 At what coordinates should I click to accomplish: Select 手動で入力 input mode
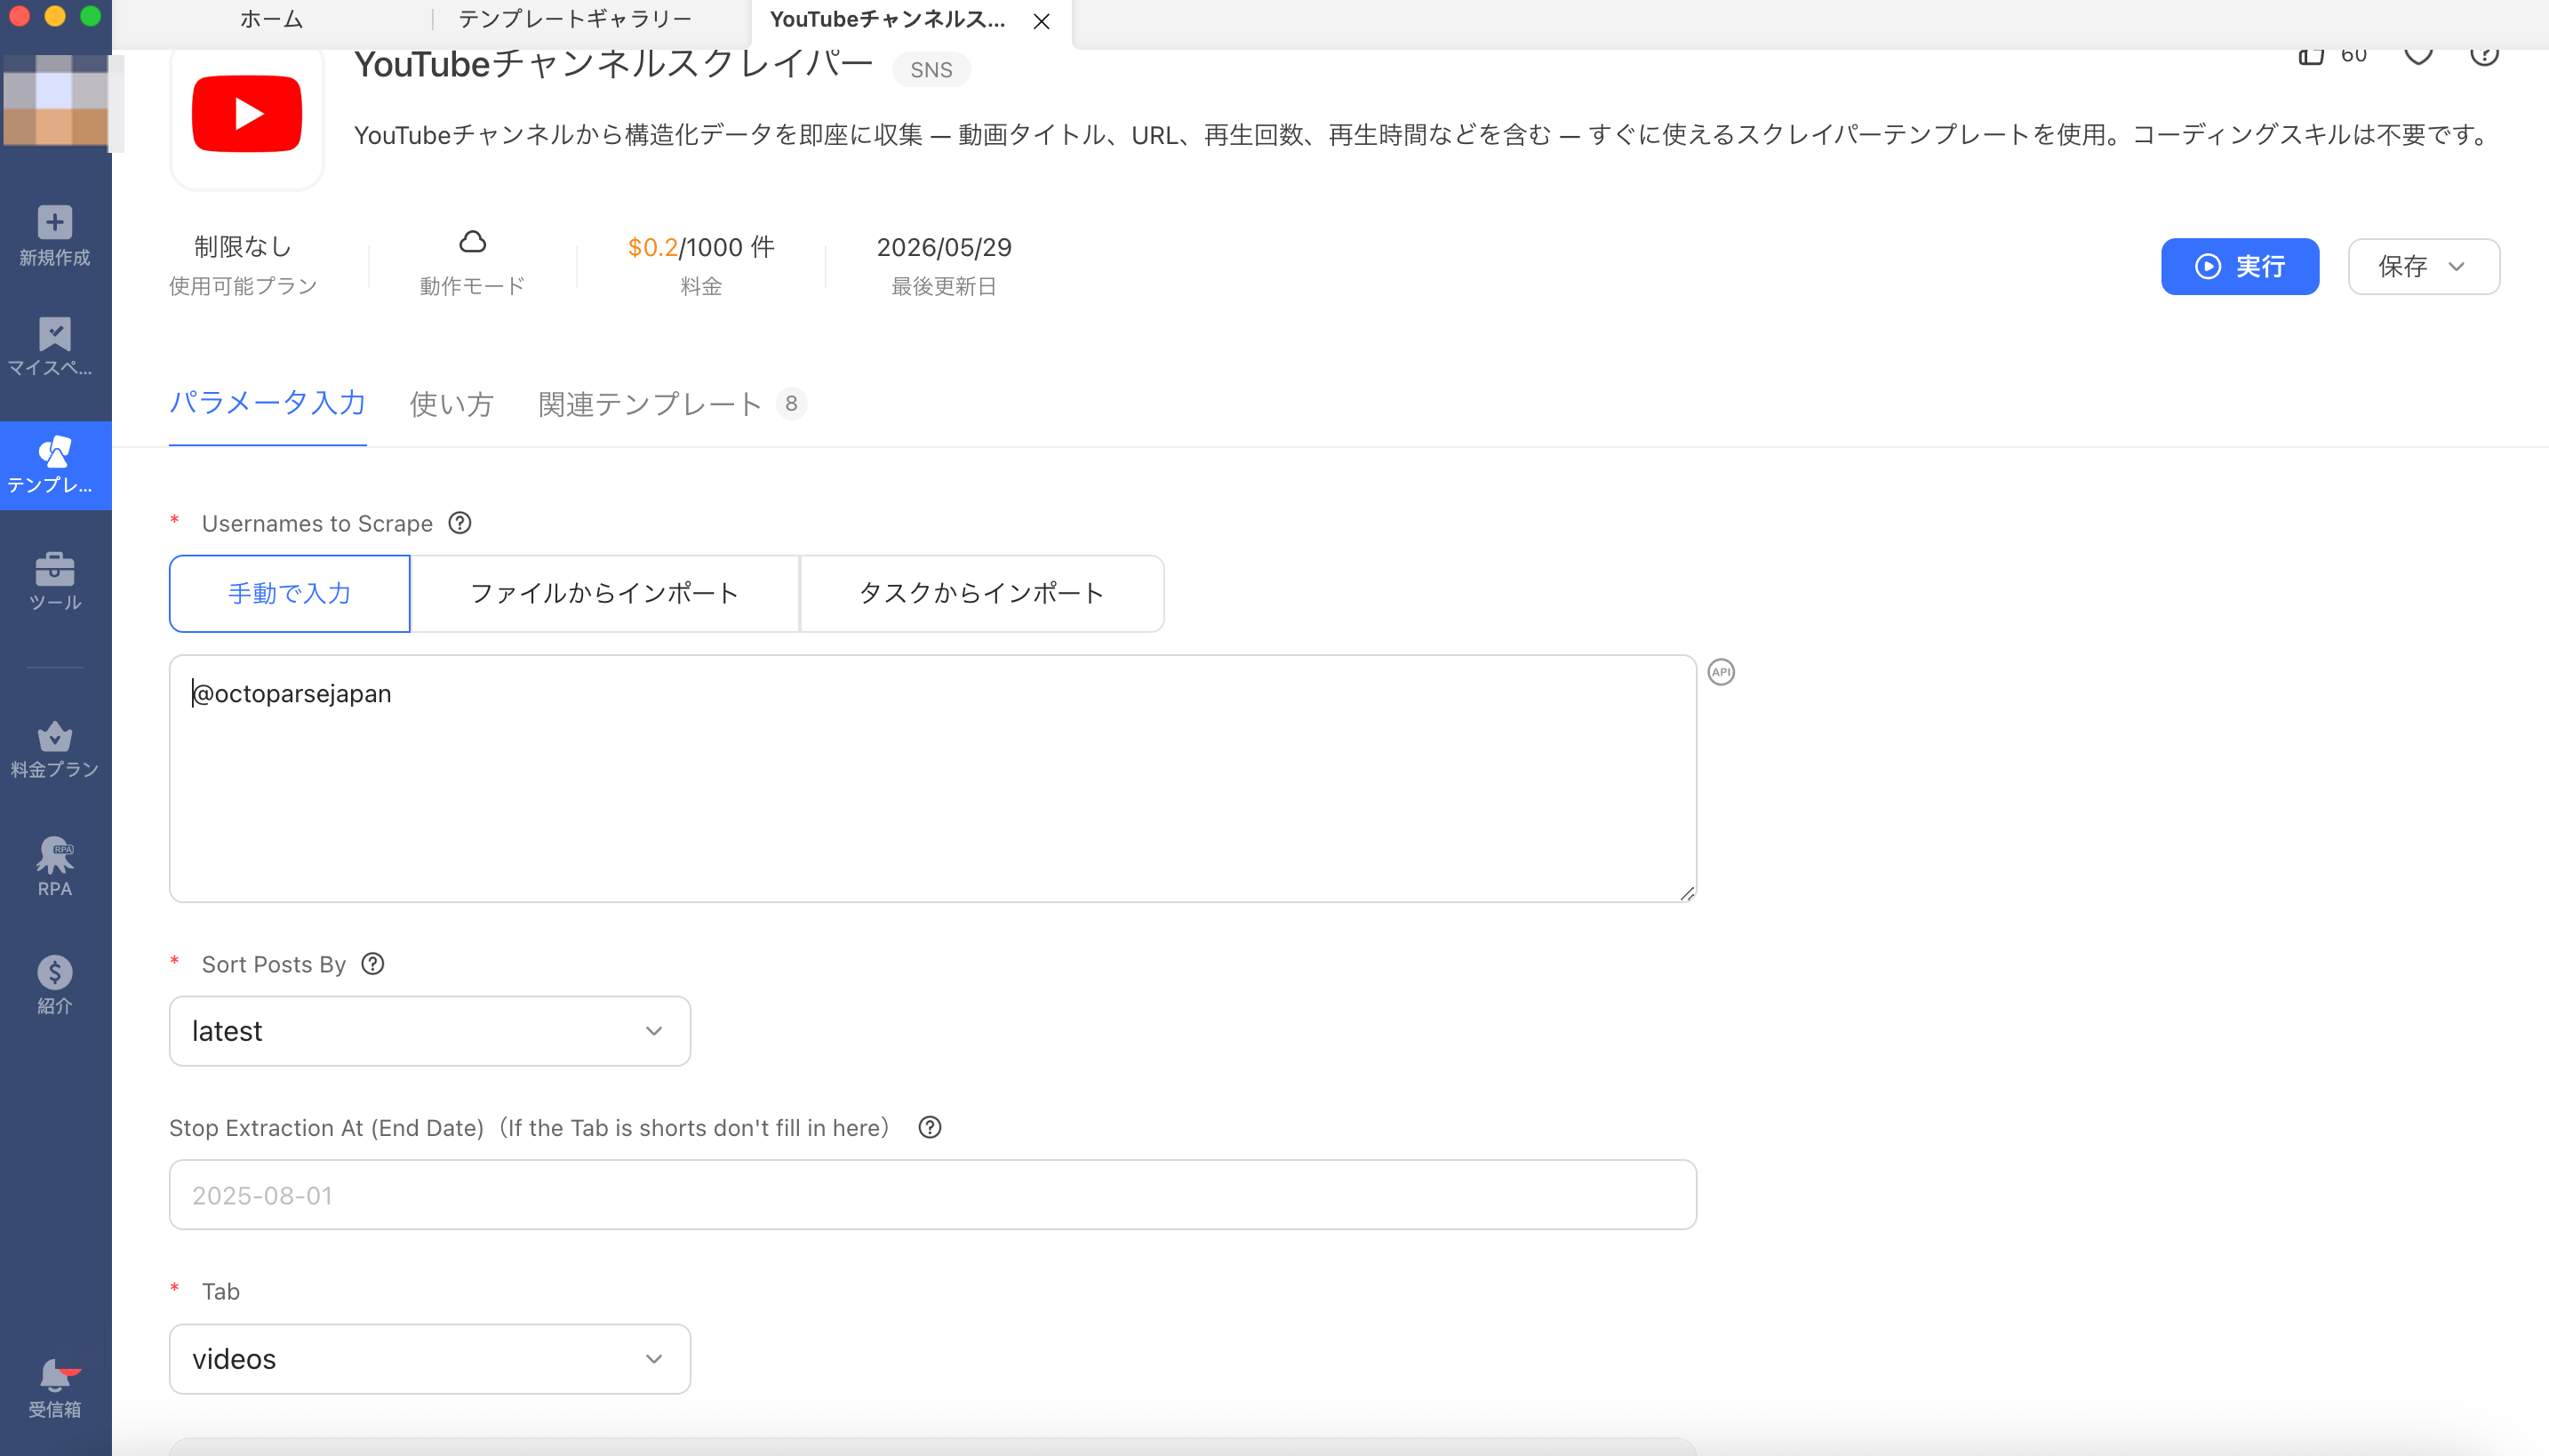click(x=290, y=594)
